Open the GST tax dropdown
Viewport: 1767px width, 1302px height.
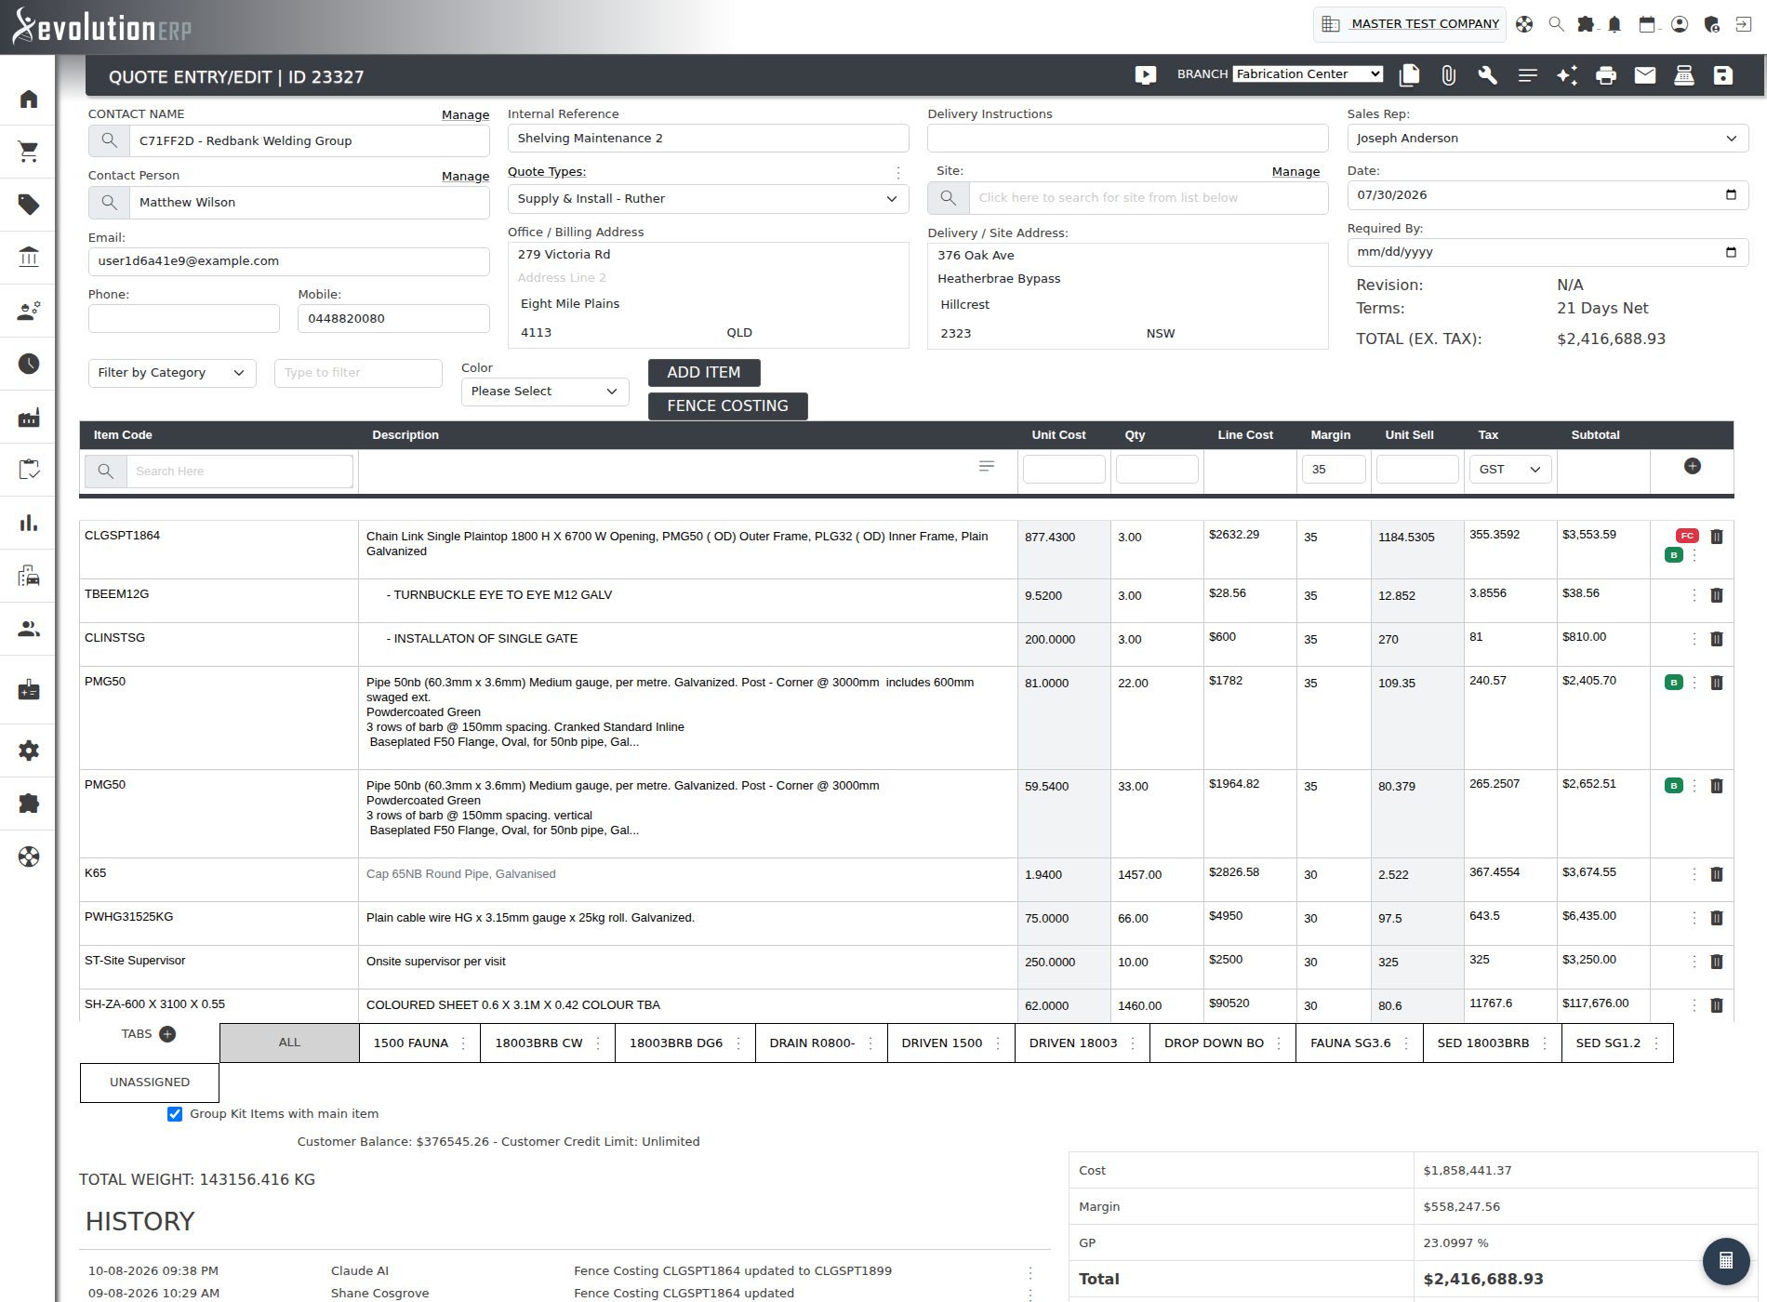(x=1510, y=470)
